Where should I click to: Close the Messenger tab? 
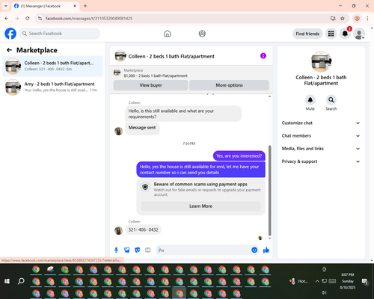(75, 6)
